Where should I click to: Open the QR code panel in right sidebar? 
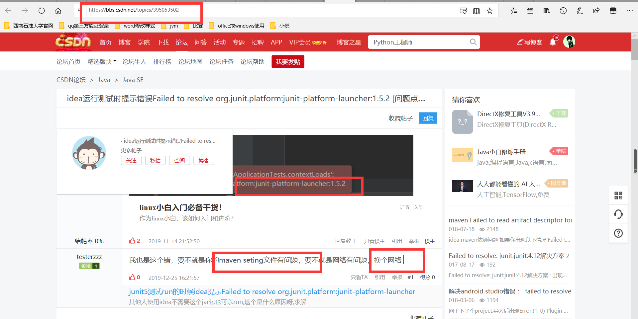(x=618, y=196)
